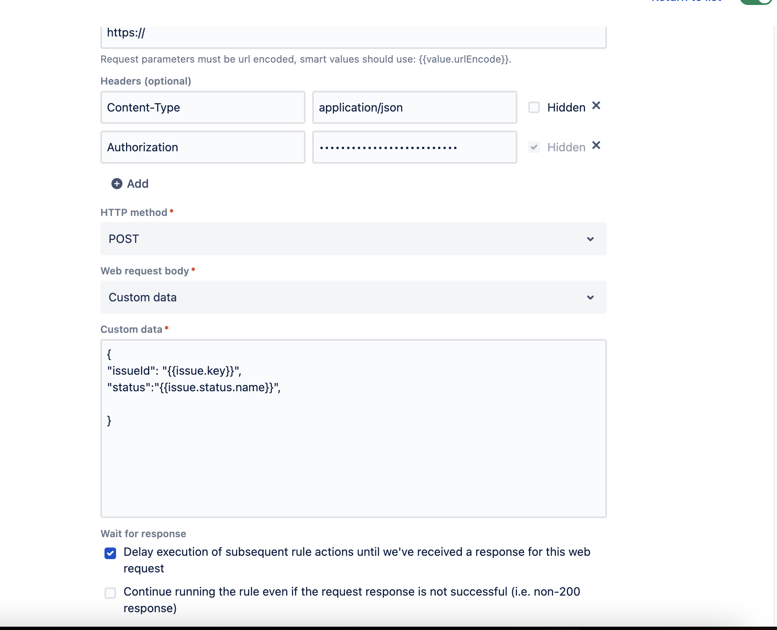Click the plus icon next to Add
This screenshot has width=777, height=630.
pyautogui.click(x=116, y=184)
